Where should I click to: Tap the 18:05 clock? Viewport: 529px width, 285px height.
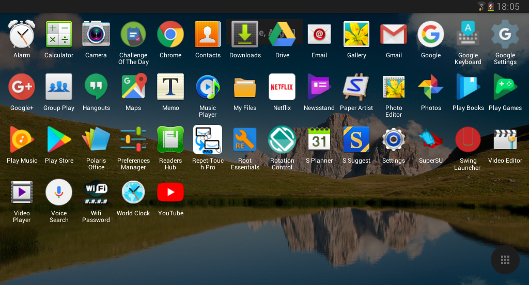[508, 6]
